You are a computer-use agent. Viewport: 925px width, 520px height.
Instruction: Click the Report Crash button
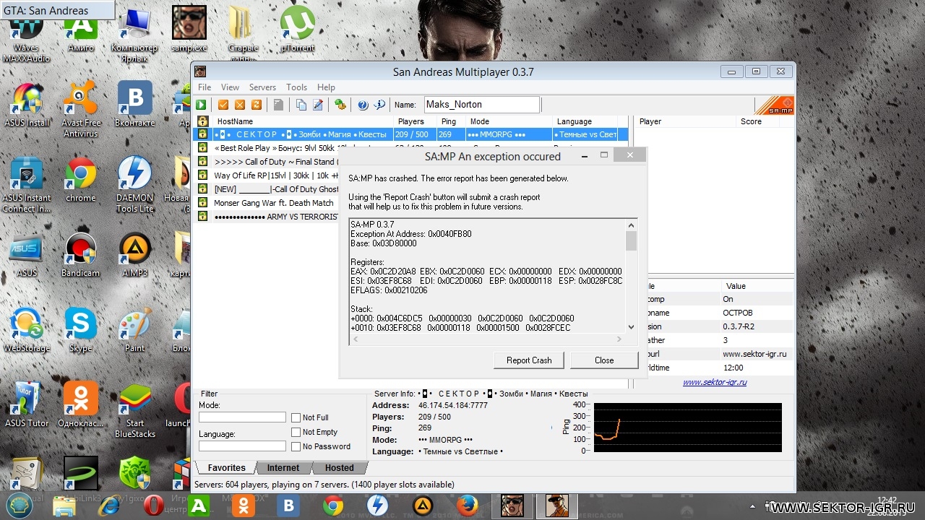point(529,360)
